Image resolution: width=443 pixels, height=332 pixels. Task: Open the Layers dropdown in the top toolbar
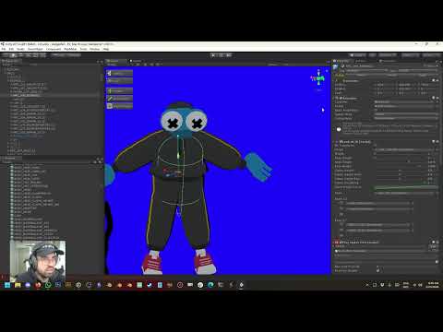(411, 55)
